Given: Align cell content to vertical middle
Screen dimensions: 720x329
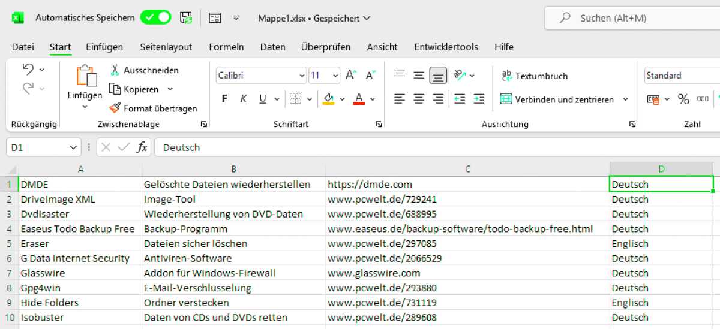Looking at the screenshot, I should coord(419,75).
